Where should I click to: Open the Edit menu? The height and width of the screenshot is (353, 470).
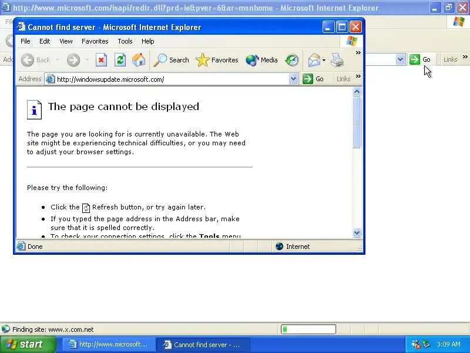pos(45,41)
